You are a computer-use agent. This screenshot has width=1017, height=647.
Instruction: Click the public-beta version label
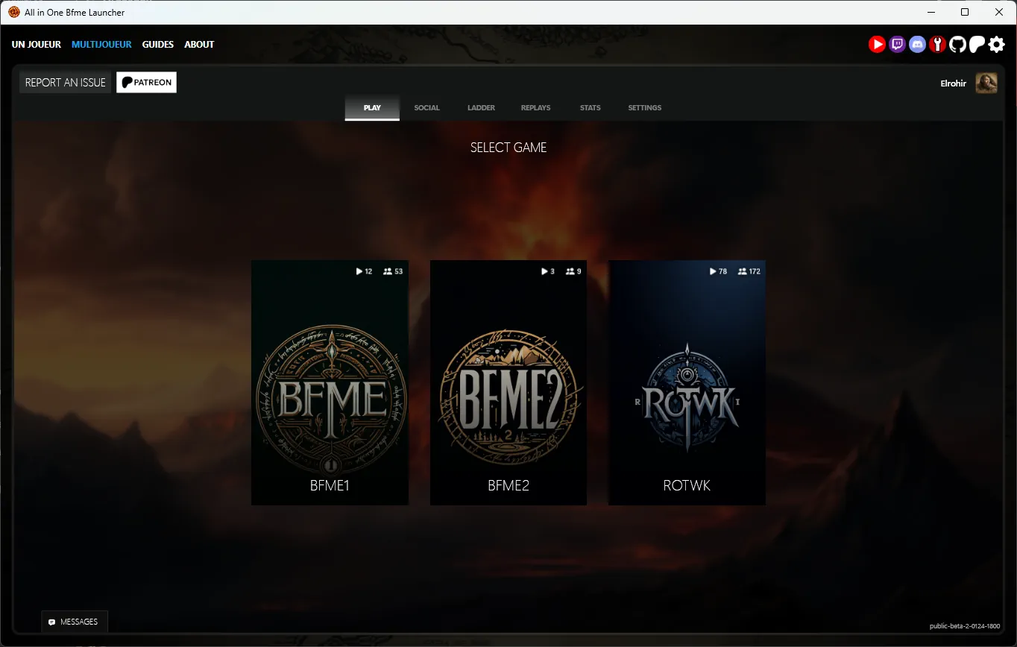pyautogui.click(x=965, y=627)
